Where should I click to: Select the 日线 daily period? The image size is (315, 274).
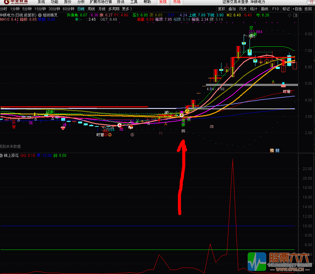pos(81,9)
